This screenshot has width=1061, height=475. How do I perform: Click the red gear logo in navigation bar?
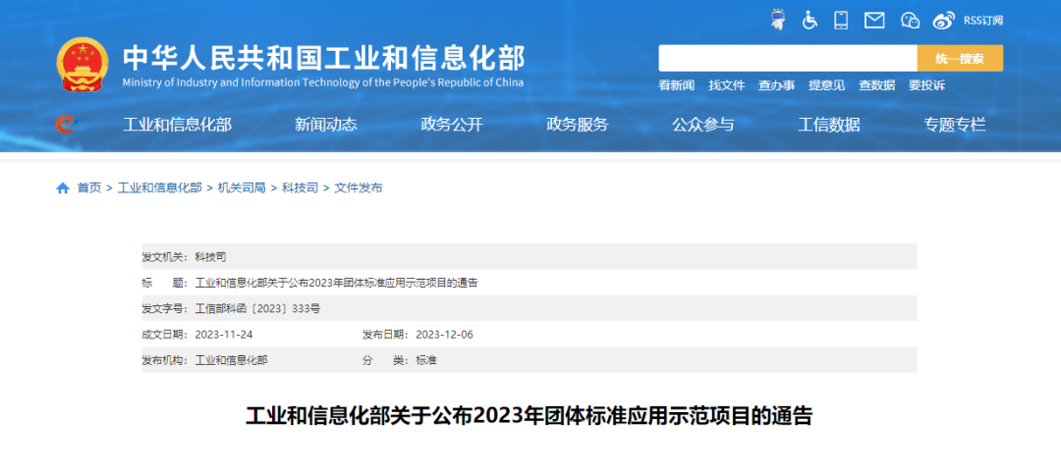click(x=66, y=125)
